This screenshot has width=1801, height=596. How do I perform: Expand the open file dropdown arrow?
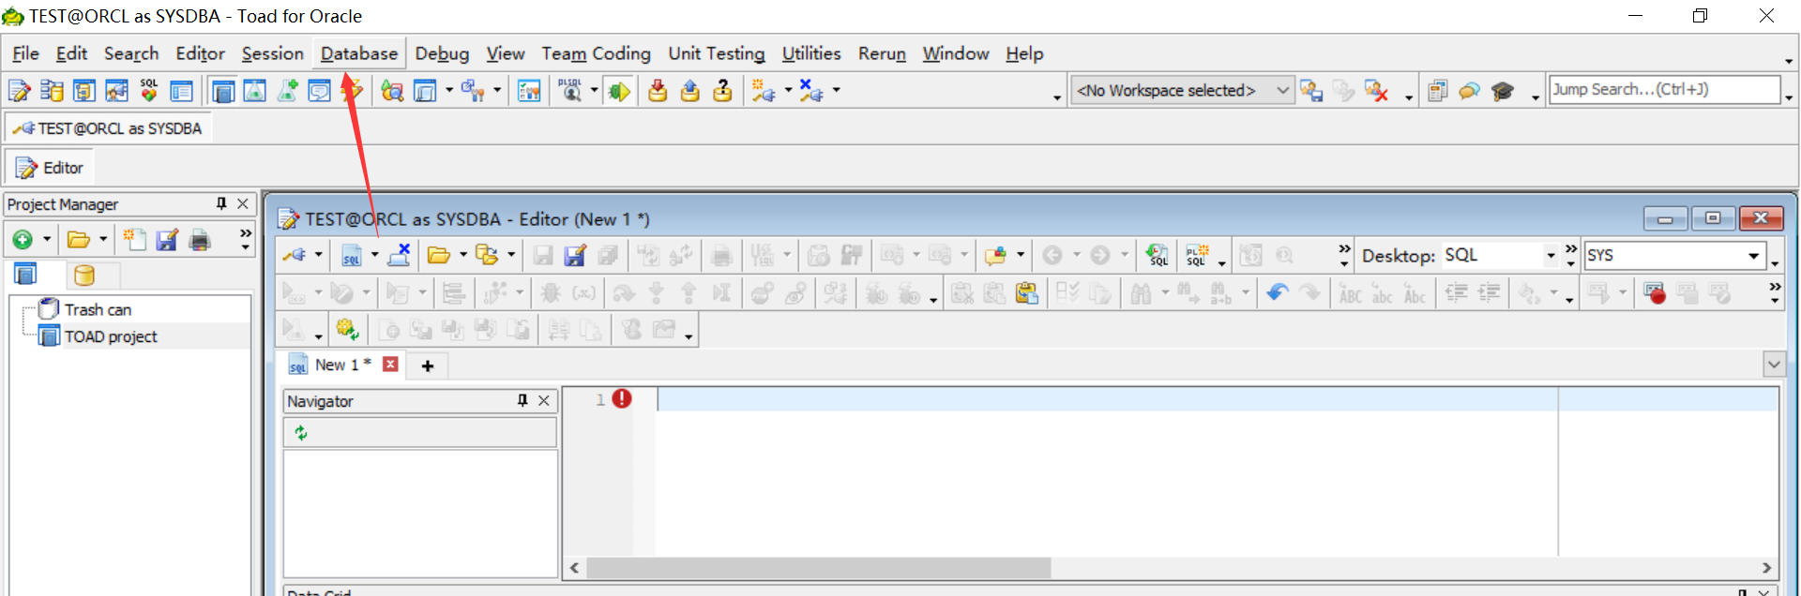point(462,255)
